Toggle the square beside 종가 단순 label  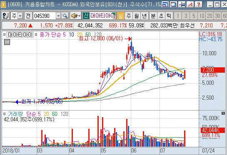(x=36, y=34)
